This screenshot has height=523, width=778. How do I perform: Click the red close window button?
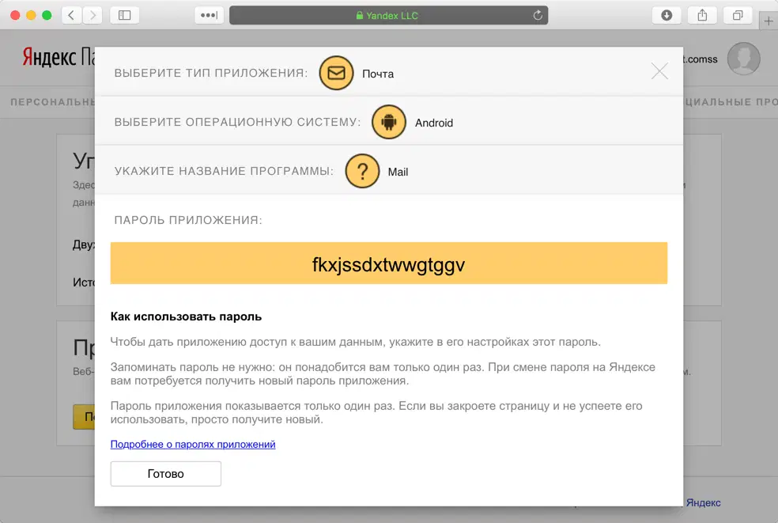[x=15, y=15]
